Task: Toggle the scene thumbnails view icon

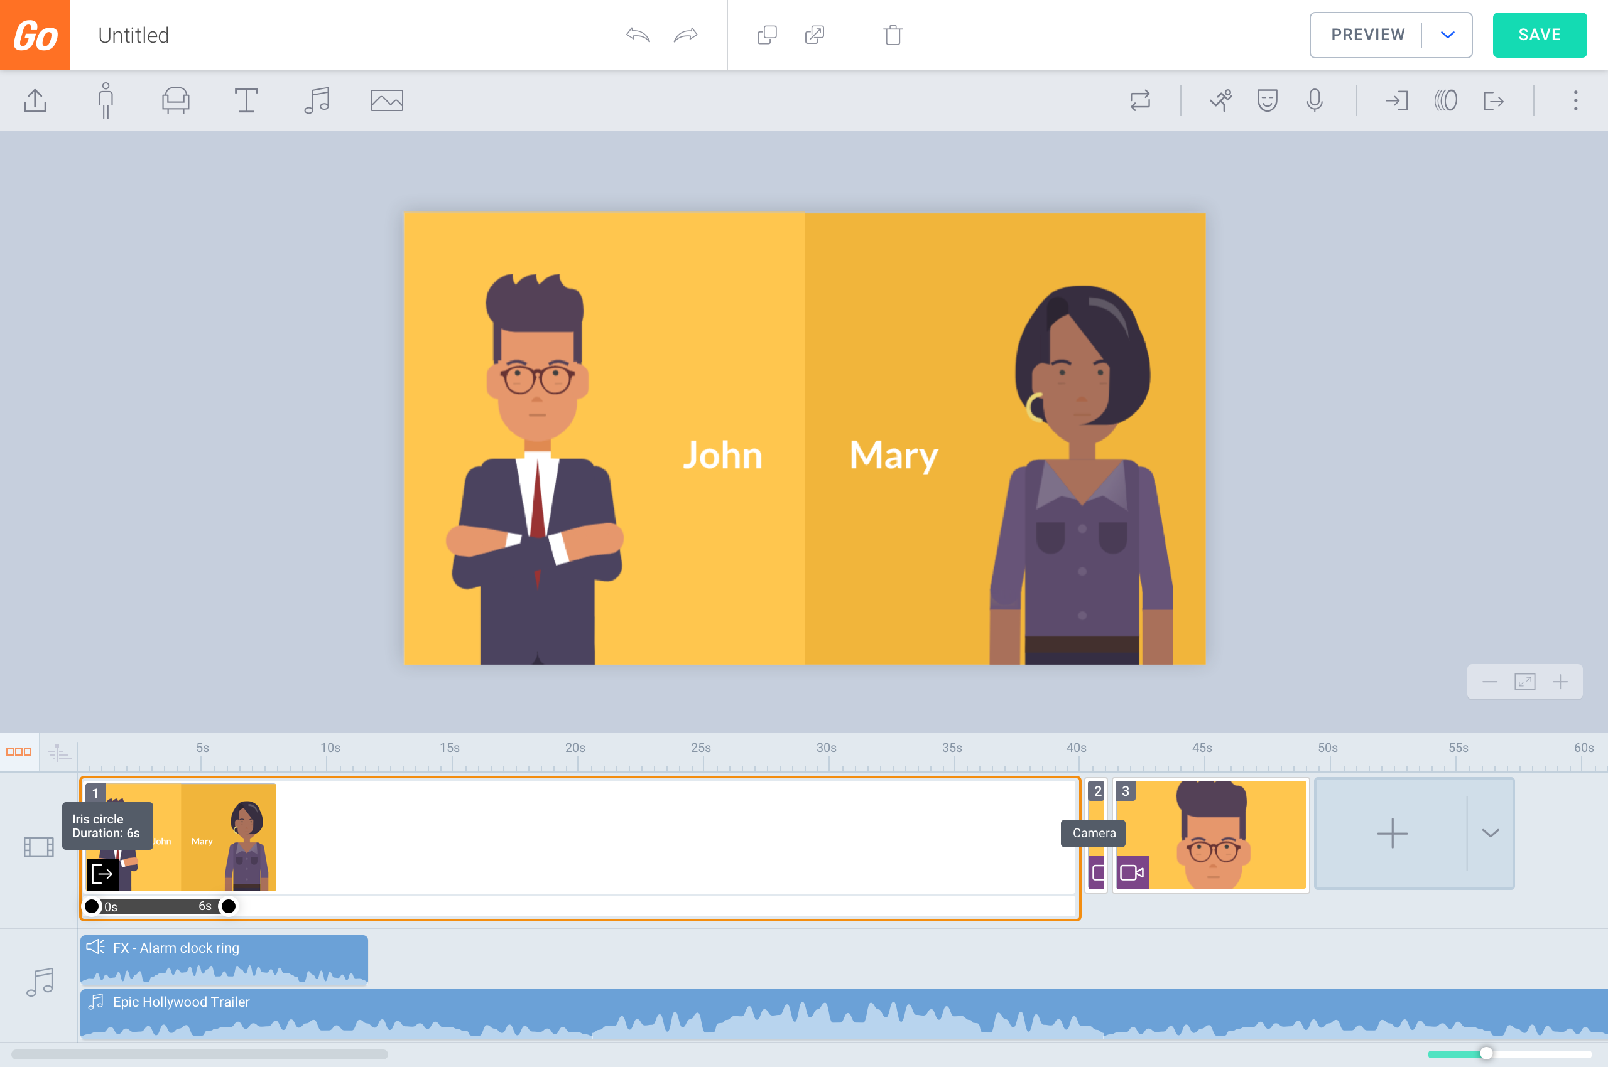Action: 19,752
